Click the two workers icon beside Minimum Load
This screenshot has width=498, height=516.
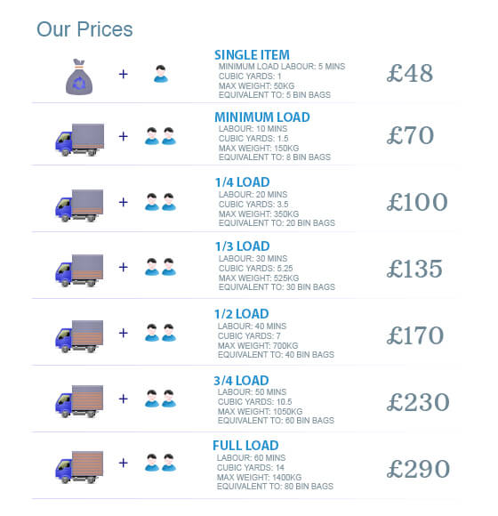[161, 136]
